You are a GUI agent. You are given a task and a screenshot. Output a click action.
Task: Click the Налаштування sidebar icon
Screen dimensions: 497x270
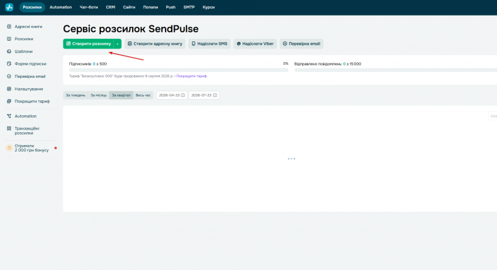coord(9,89)
